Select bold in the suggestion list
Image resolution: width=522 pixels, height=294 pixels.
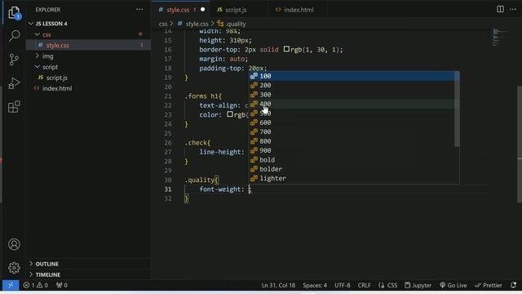tap(352, 160)
